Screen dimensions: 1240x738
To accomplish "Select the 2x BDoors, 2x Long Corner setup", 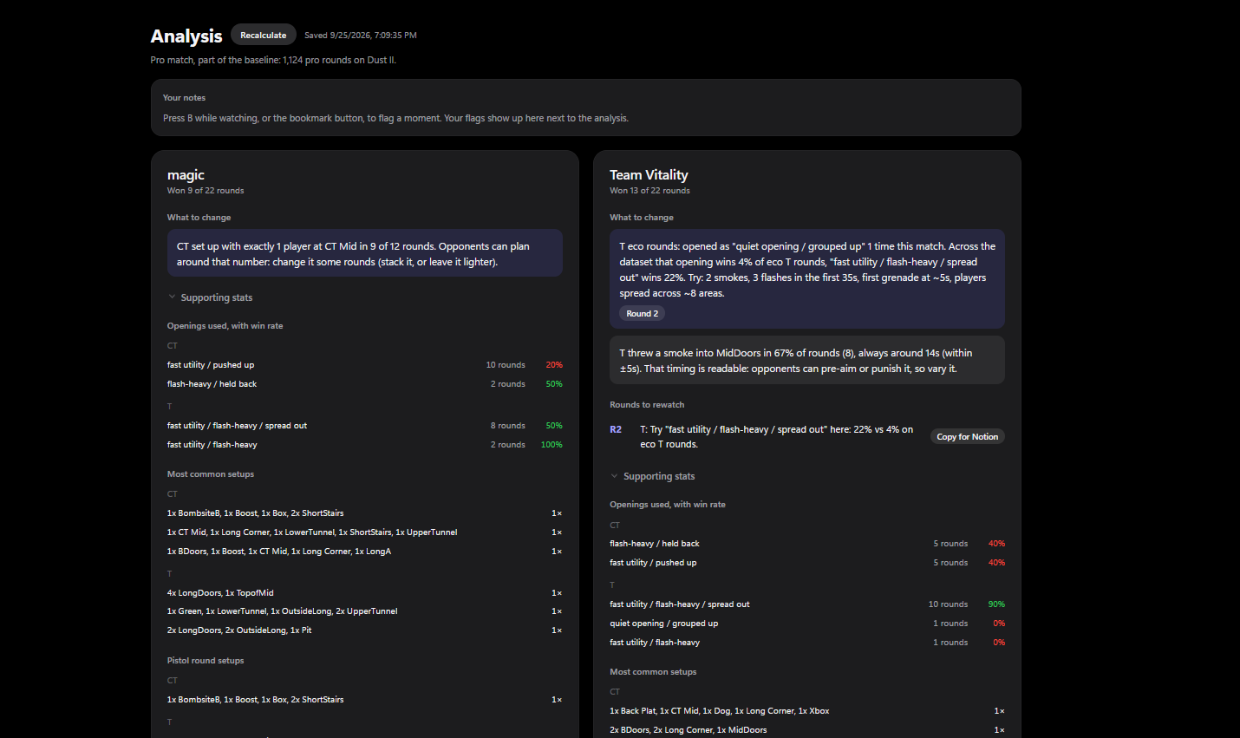I will (x=807, y=730).
